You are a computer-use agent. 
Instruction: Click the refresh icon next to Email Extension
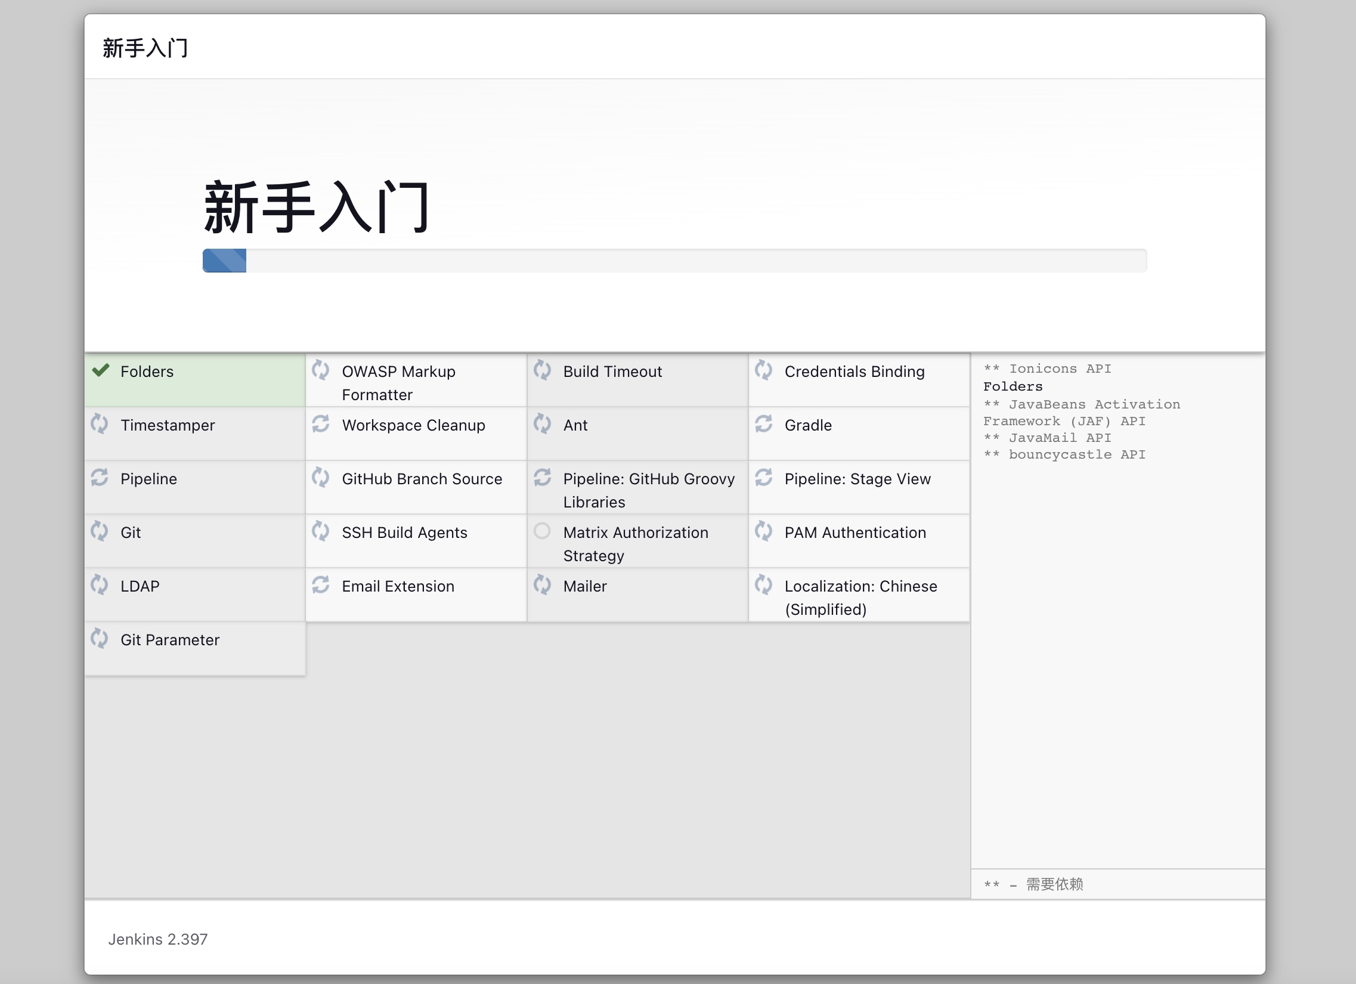tap(320, 584)
